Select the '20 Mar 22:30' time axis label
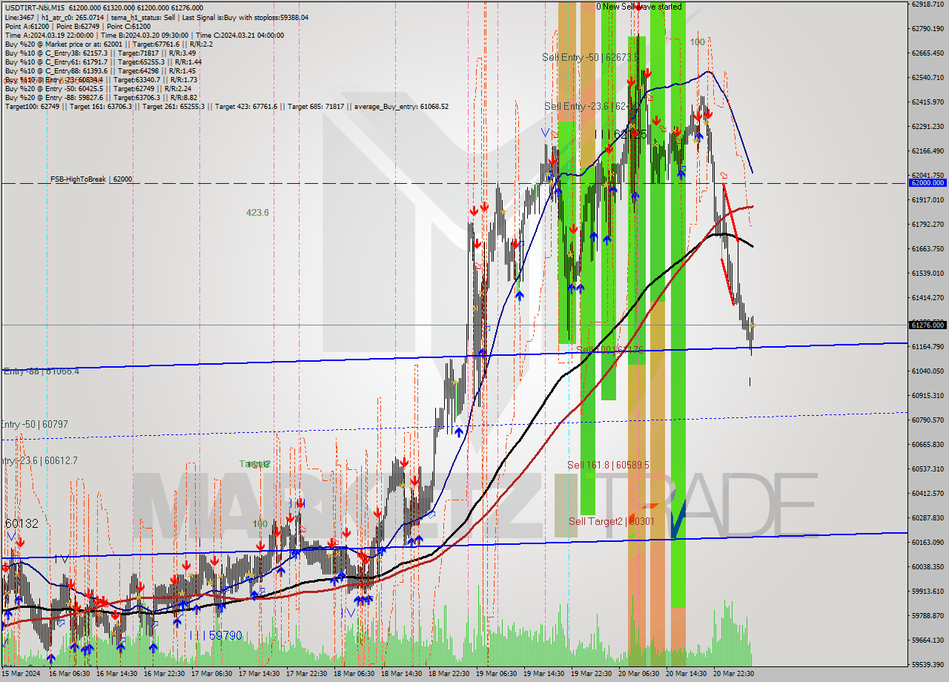Image resolution: width=949 pixels, height=682 pixels. pyautogui.click(x=733, y=674)
